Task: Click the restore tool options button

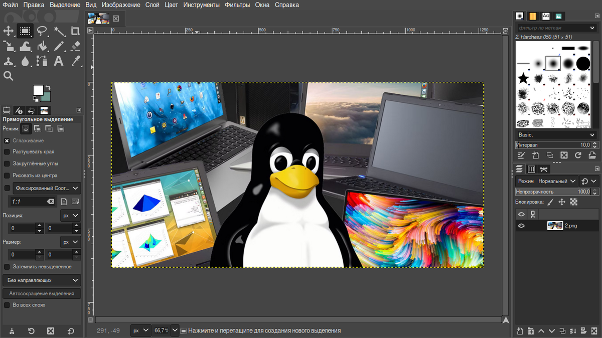Action: point(31,331)
